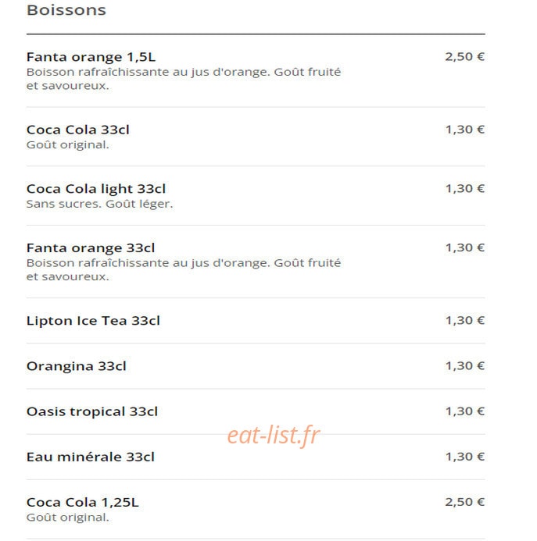Select the Fanta orange 1,5L item
Viewport: 537px width, 541px height.
point(91,57)
